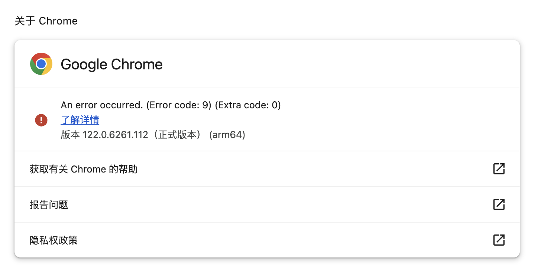Viewport: 538px width, 279px height.
Task: Click the 关于 Chrome page heading
Action: pos(46,21)
